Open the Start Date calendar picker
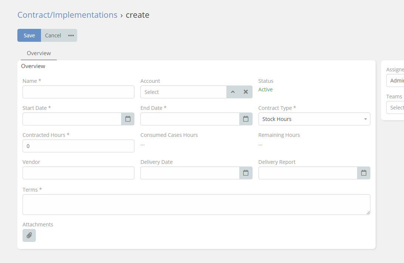Screen dimensions: 404x263 pos(128,119)
